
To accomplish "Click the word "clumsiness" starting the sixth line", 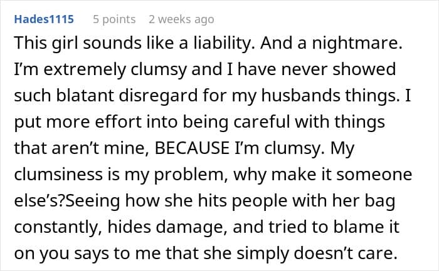I will (x=58, y=175).
